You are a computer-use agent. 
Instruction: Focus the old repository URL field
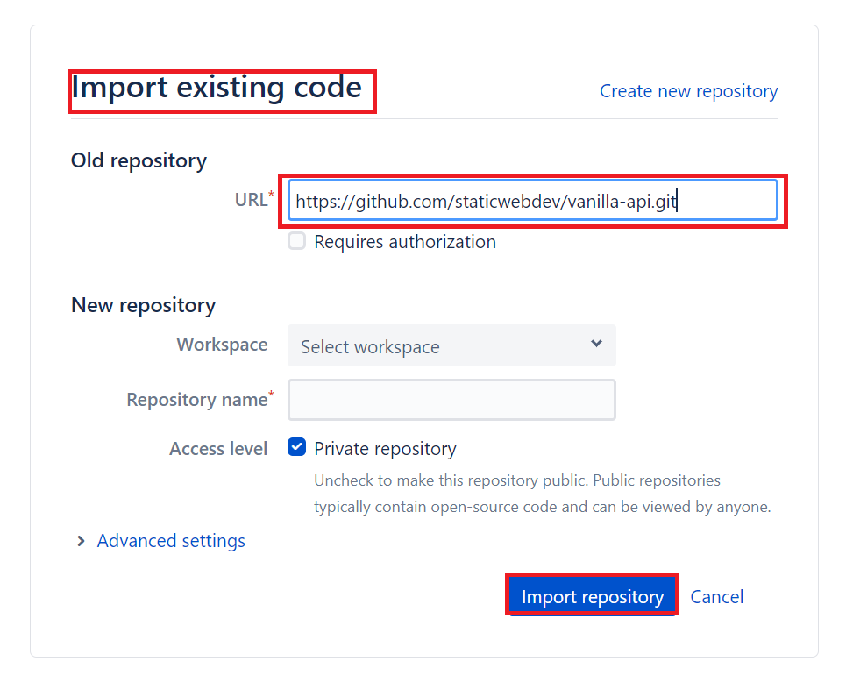tap(532, 201)
